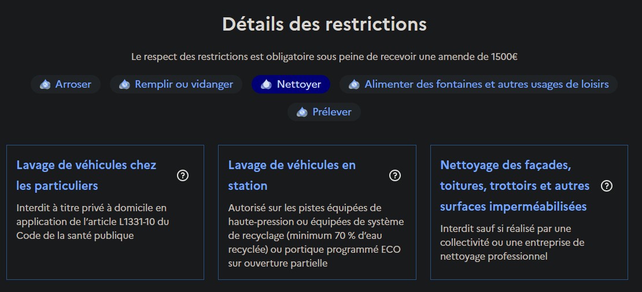Screen dimensions: 642x292
Task: Click the Nettoyage des façades, toitures, trottoirs heading
Action: [514, 186]
